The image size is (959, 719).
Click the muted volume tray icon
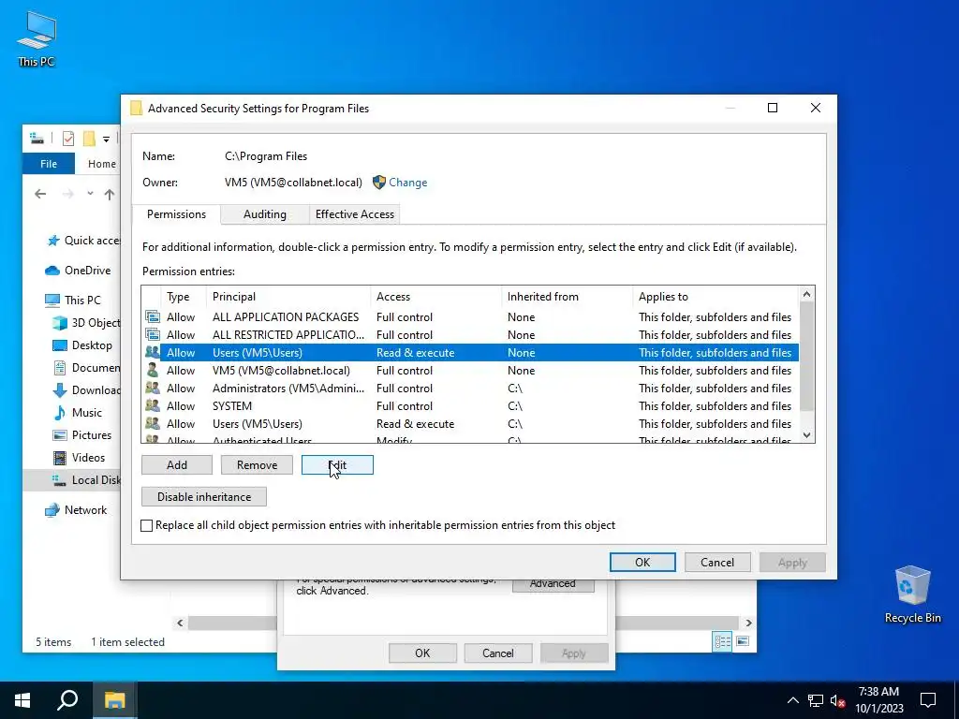pos(837,700)
